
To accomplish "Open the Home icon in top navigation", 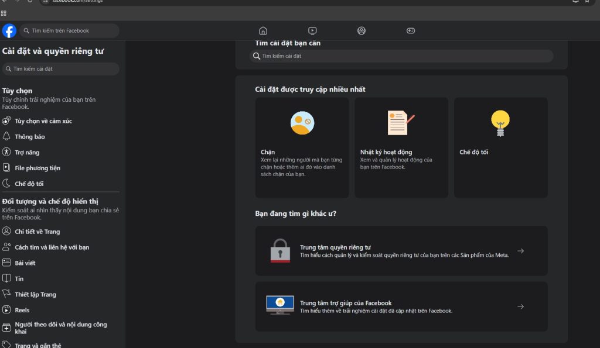I will coord(263,31).
